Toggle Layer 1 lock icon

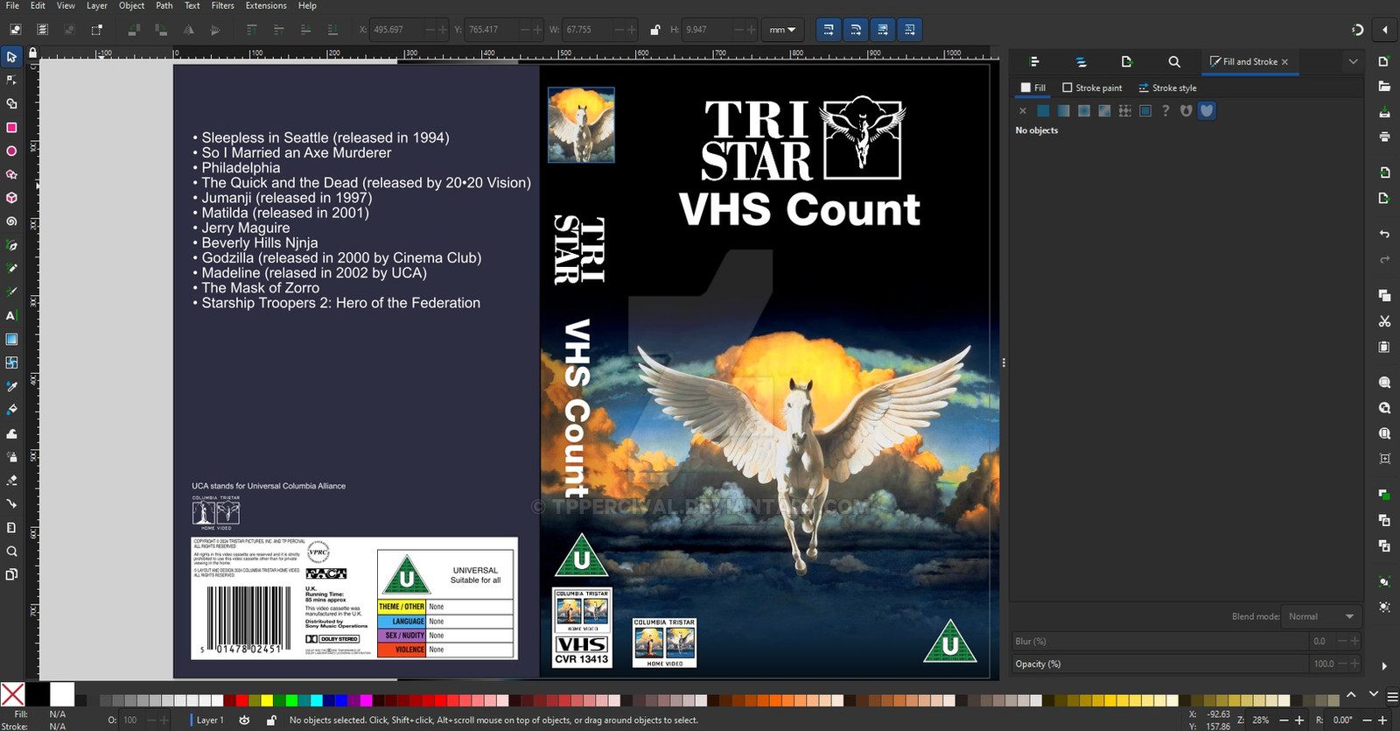[x=271, y=720]
